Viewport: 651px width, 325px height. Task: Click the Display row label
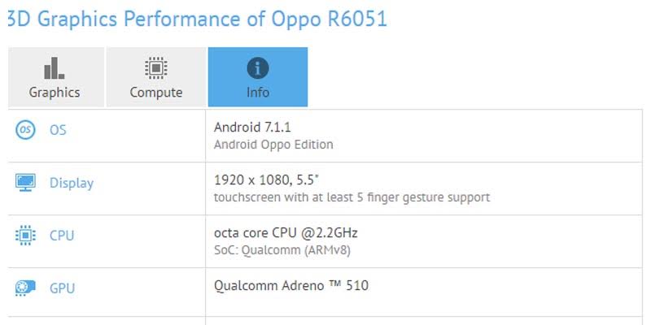pos(71,183)
